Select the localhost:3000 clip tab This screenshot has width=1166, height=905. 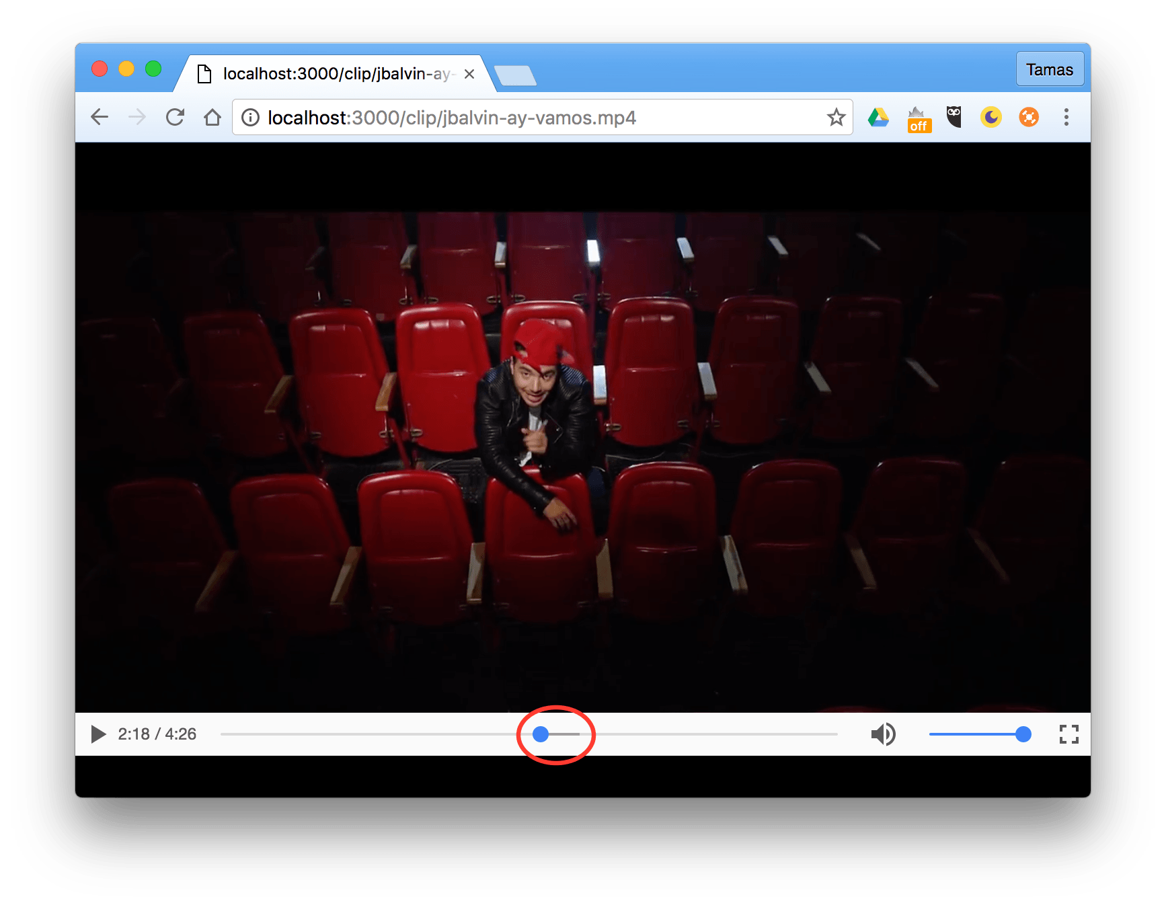[336, 73]
